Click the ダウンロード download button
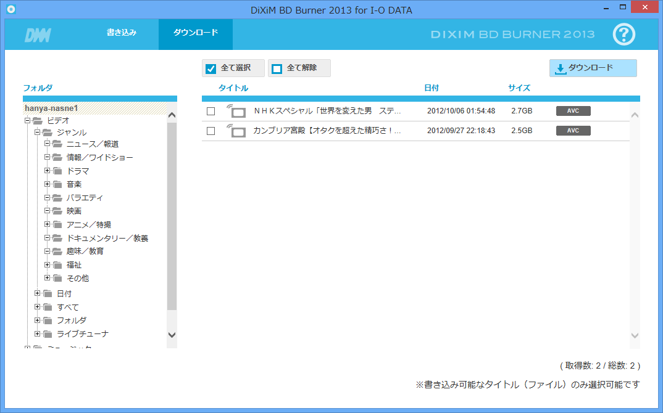Viewport: 663px width, 413px height. (593, 68)
